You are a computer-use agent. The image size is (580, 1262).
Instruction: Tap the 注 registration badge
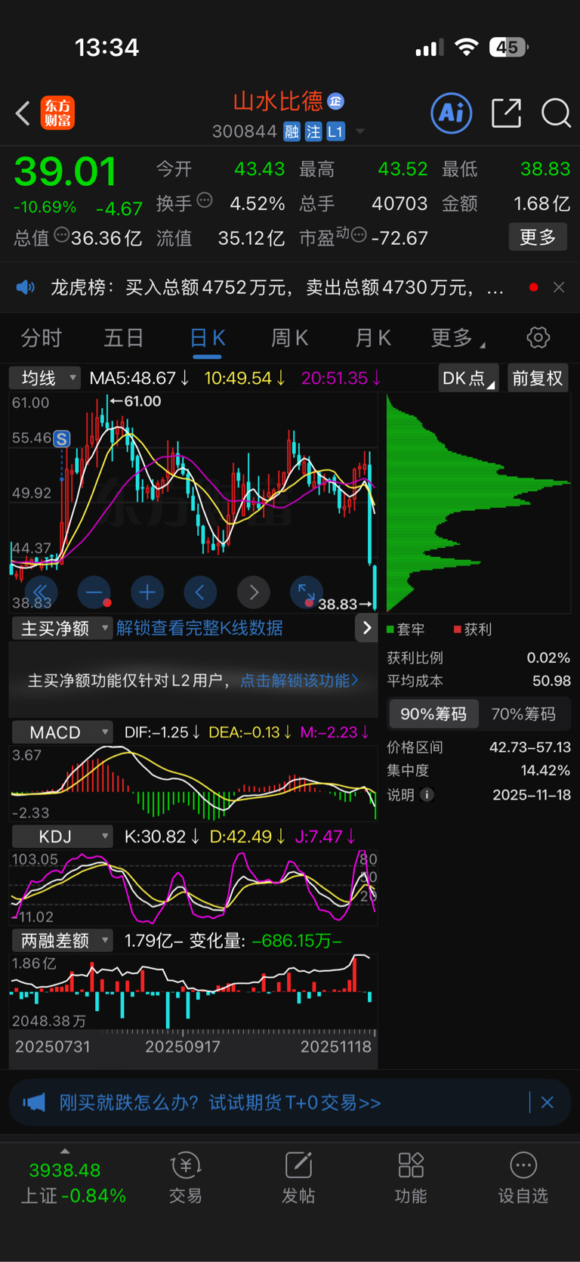(x=313, y=132)
